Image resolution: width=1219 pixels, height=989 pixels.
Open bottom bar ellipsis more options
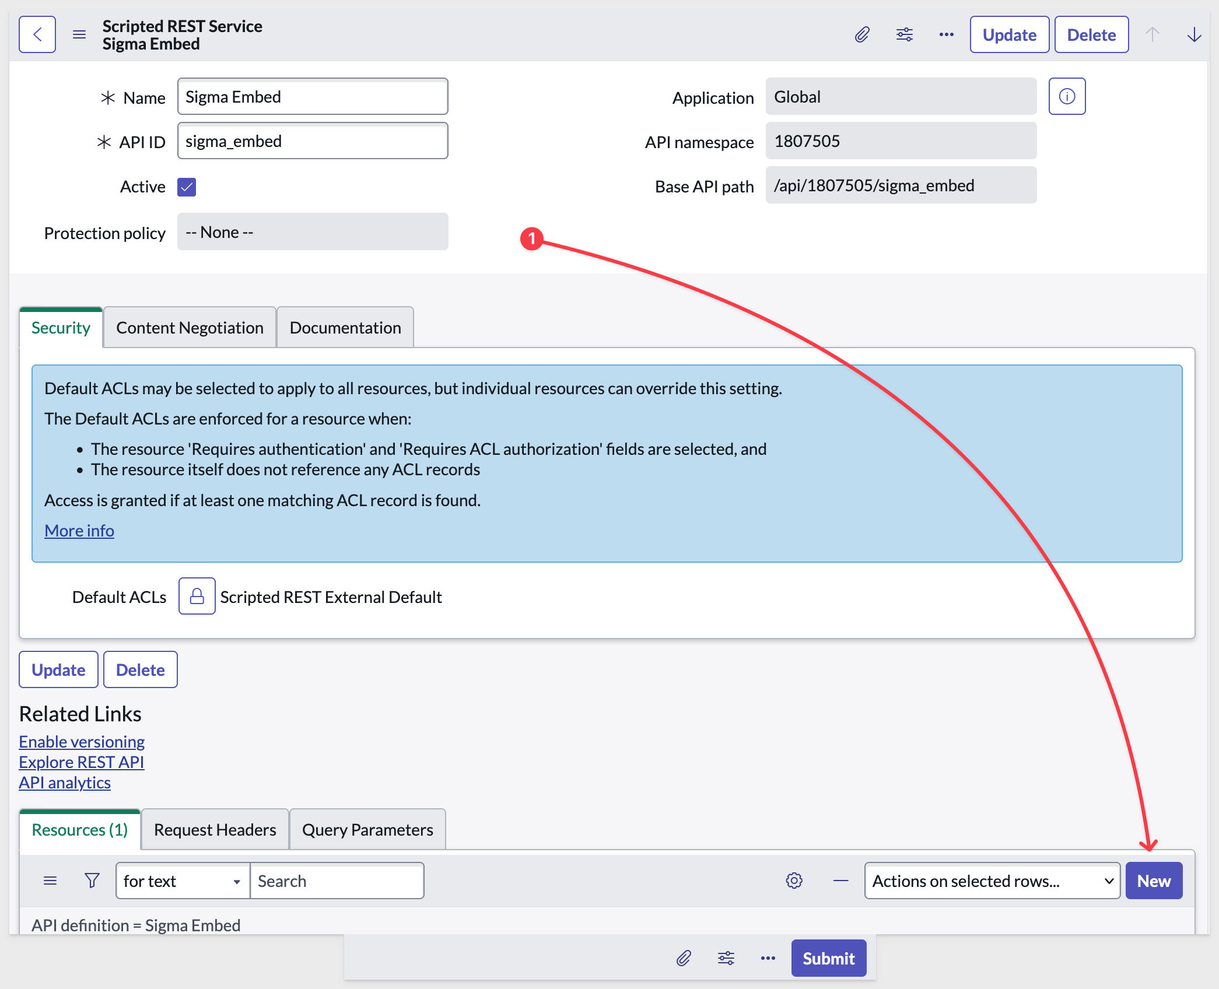coord(768,958)
